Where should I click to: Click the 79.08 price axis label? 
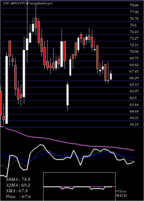click(x=134, y=5)
